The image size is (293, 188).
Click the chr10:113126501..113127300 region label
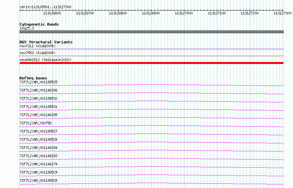click(x=45, y=7)
